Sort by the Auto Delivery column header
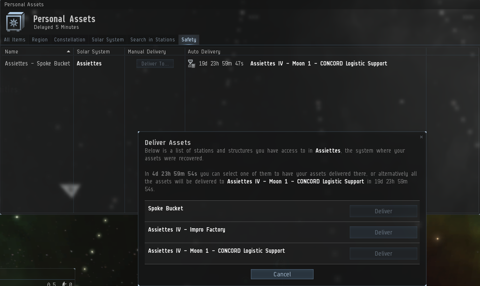Screen dimensions: 480x286 (204, 52)
